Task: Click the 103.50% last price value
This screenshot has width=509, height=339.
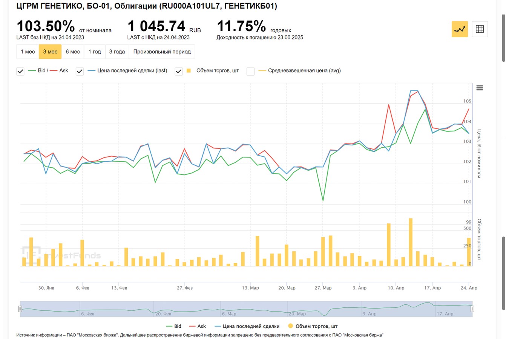Action: (46, 26)
